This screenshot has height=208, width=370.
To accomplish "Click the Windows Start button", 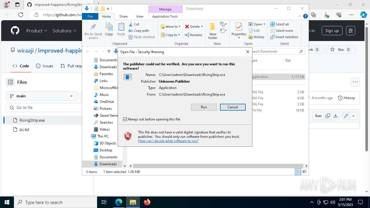I will (x=7, y=202).
